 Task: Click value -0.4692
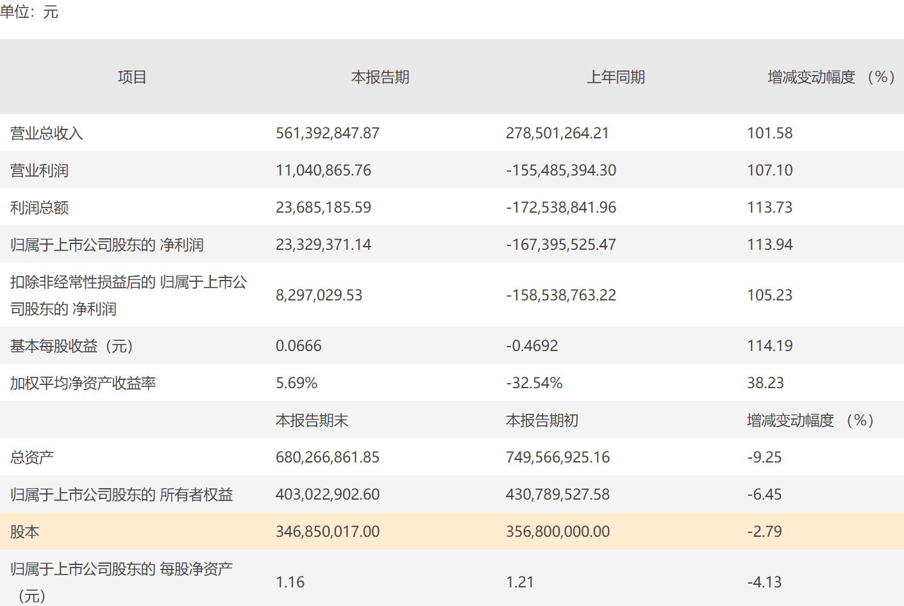click(x=532, y=346)
